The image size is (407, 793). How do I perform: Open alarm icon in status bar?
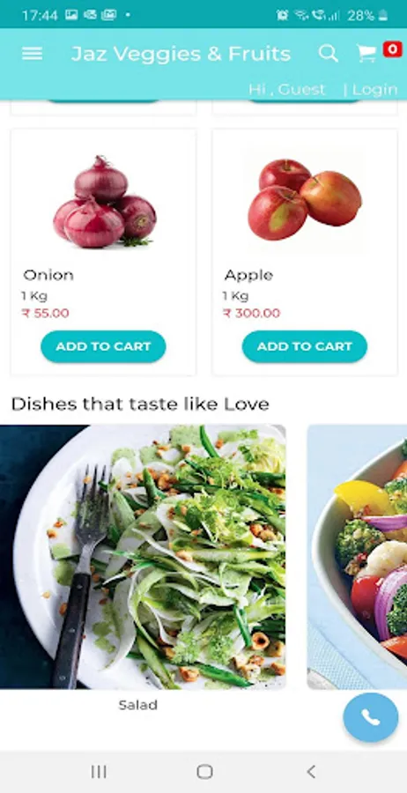(283, 15)
